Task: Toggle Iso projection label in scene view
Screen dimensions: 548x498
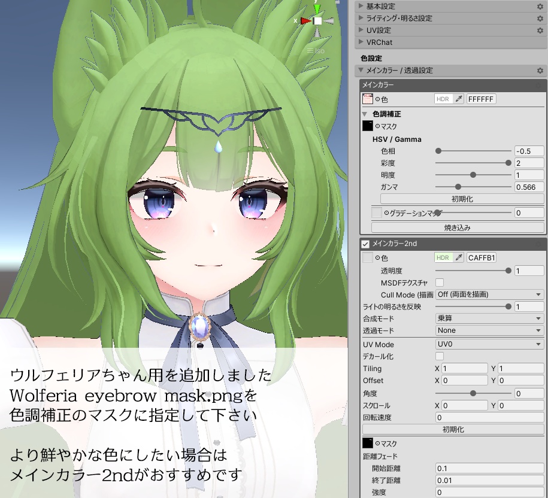Action: point(316,51)
